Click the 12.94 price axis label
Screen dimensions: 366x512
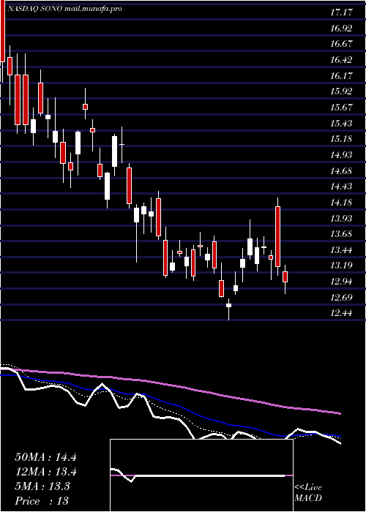click(x=341, y=282)
